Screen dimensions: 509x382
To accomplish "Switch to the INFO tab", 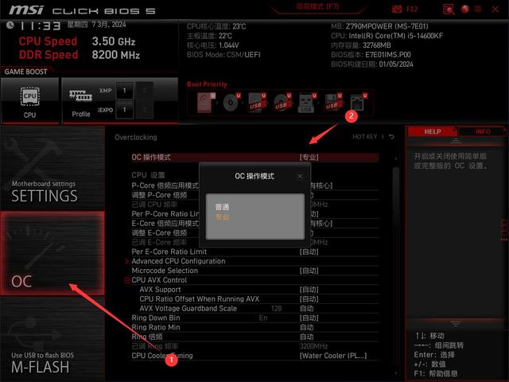I will (483, 131).
